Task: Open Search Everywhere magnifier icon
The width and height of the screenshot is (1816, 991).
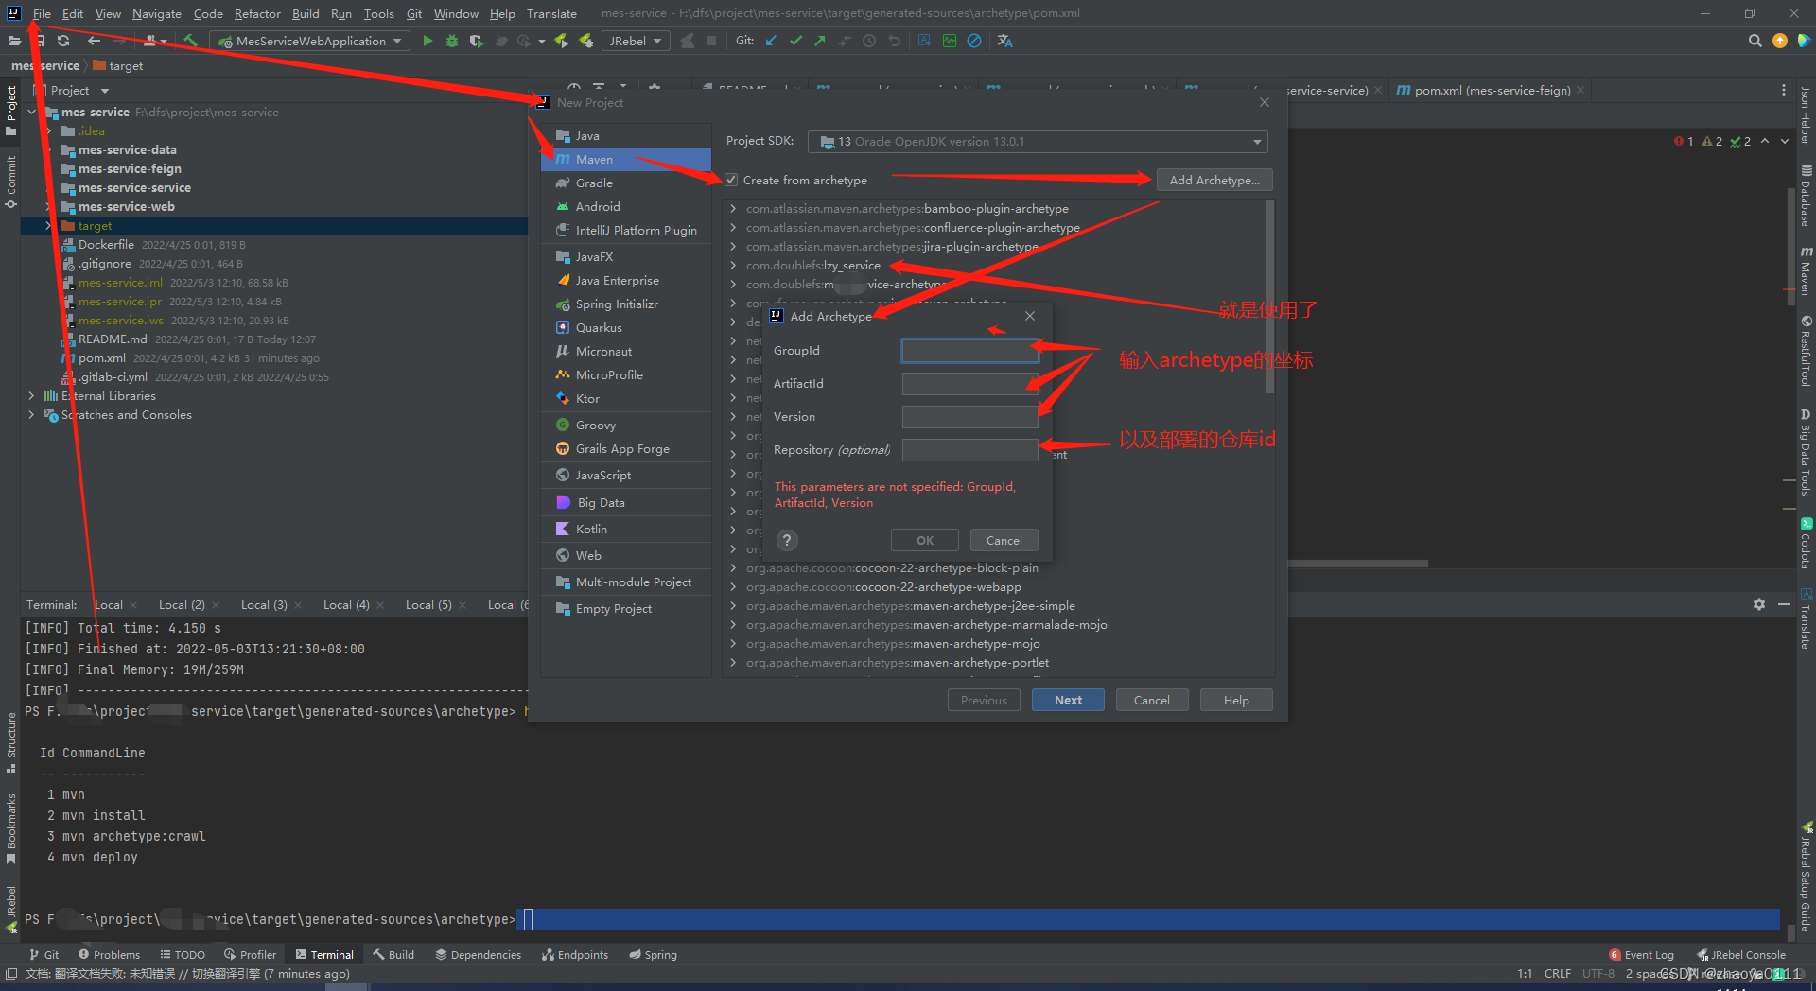Action: point(1755,41)
